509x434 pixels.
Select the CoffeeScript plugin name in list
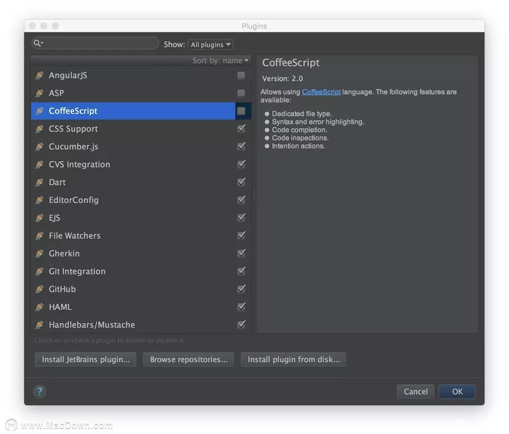73,111
